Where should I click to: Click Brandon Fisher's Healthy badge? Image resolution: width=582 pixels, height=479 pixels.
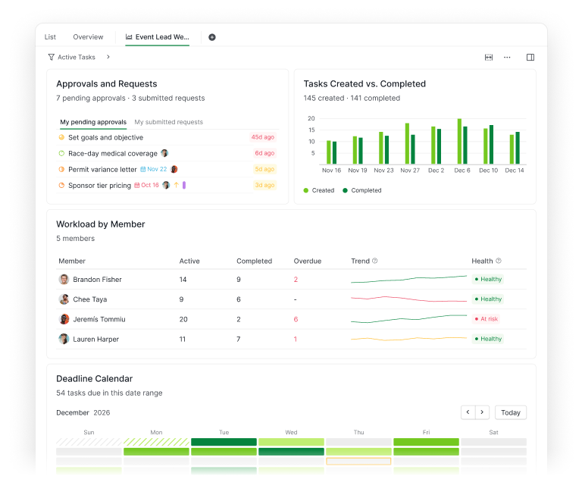coord(488,279)
